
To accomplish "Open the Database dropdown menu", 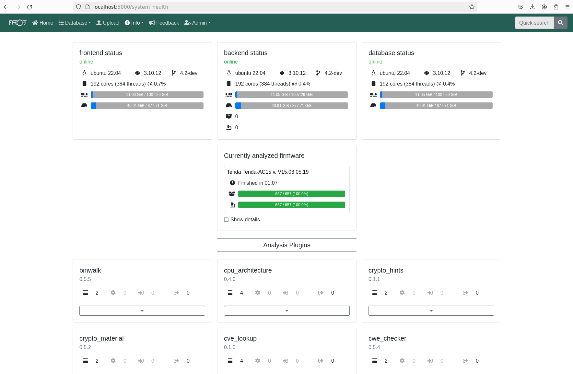I will pos(75,23).
